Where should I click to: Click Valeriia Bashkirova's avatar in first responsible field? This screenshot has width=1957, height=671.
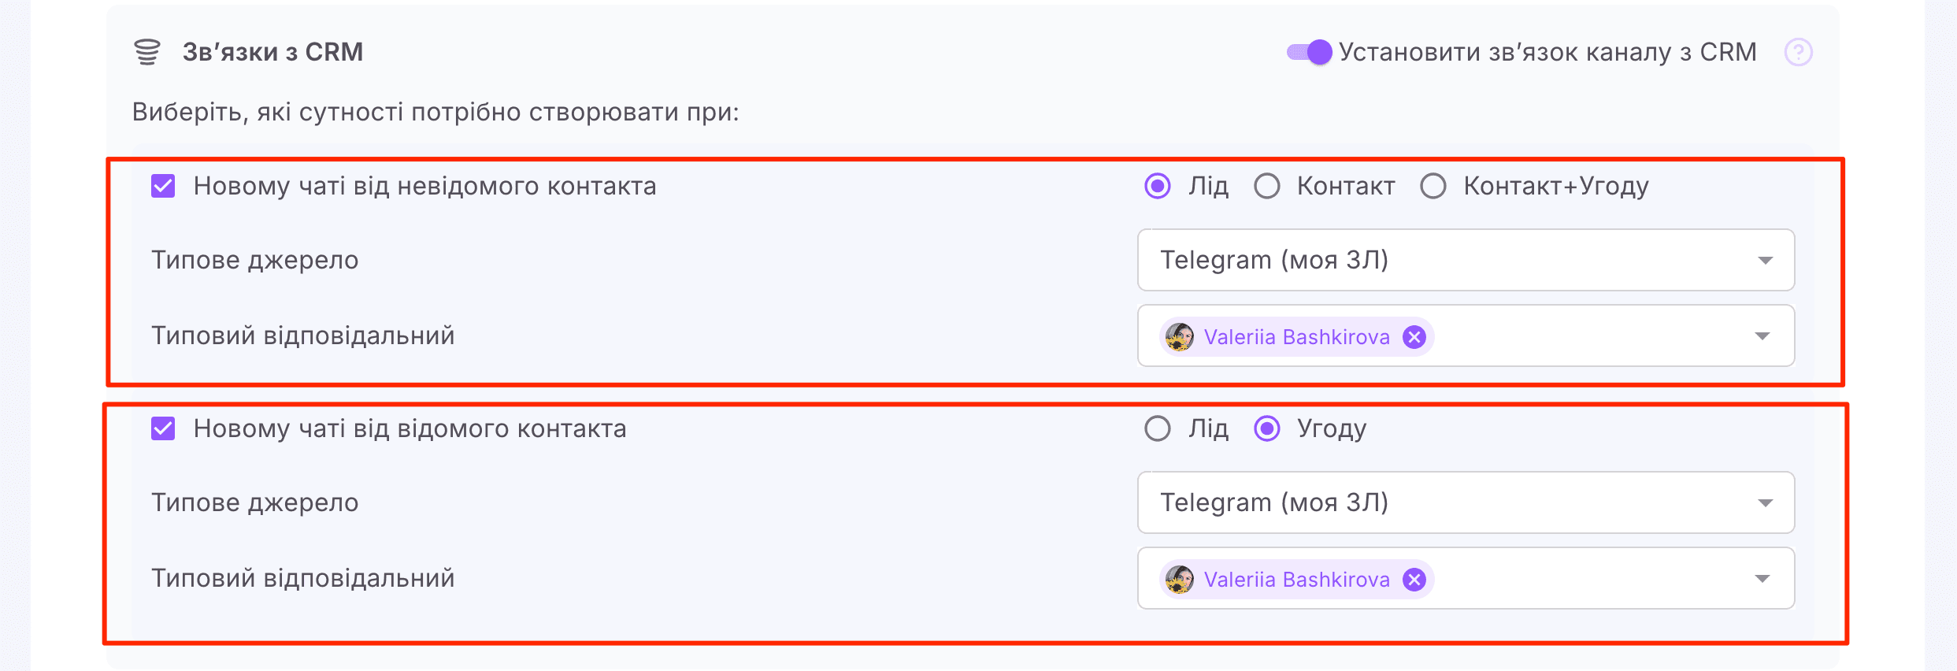click(1178, 337)
